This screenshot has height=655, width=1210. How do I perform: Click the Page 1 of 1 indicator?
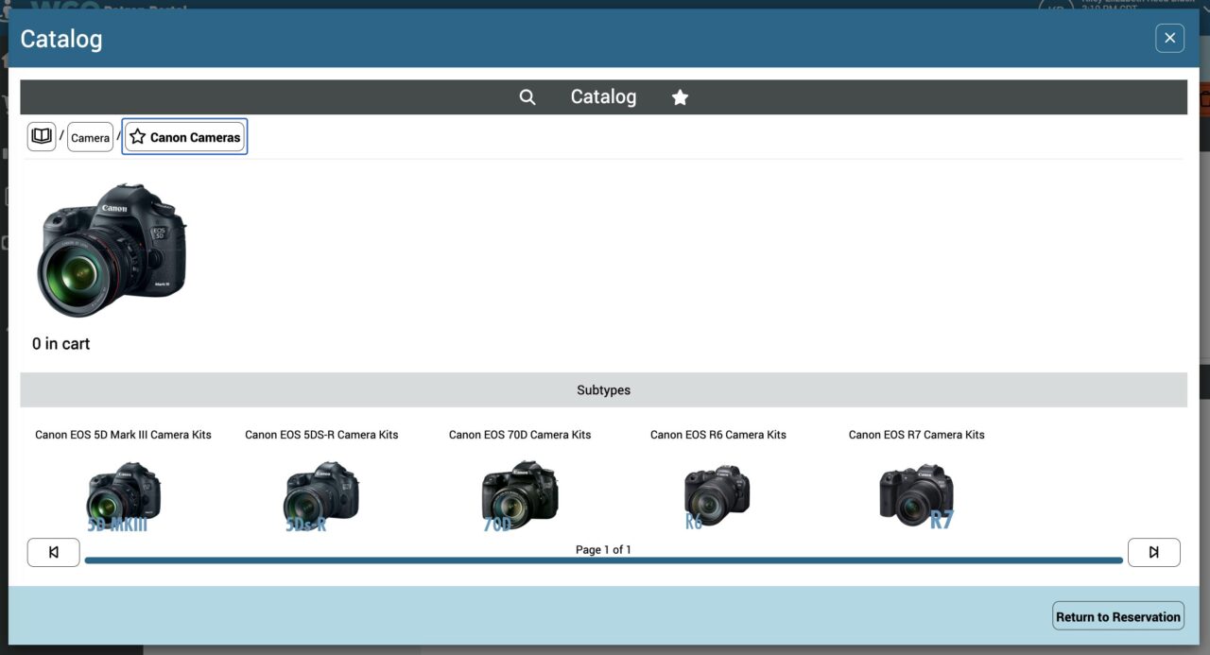point(603,549)
